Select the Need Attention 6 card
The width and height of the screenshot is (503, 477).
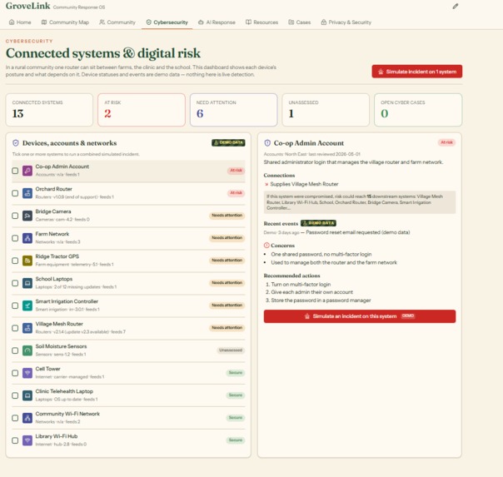[x=233, y=110]
